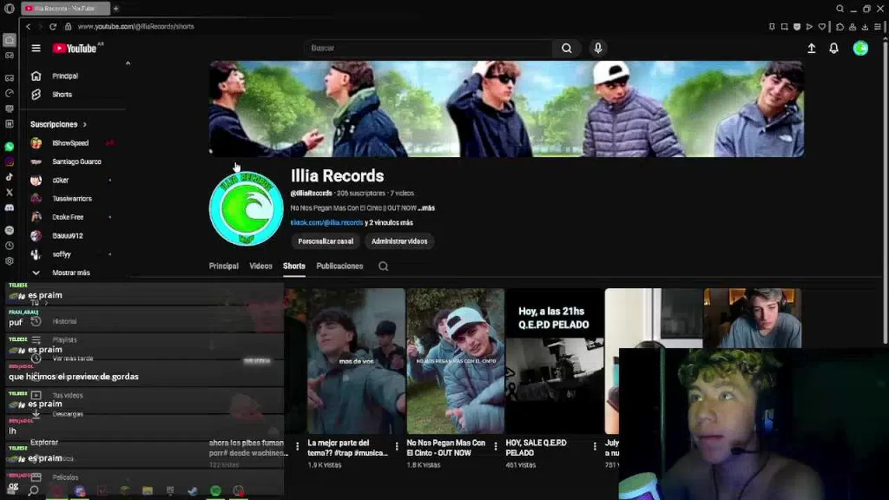
Task: Reload the page
Action: pyautogui.click(x=53, y=26)
